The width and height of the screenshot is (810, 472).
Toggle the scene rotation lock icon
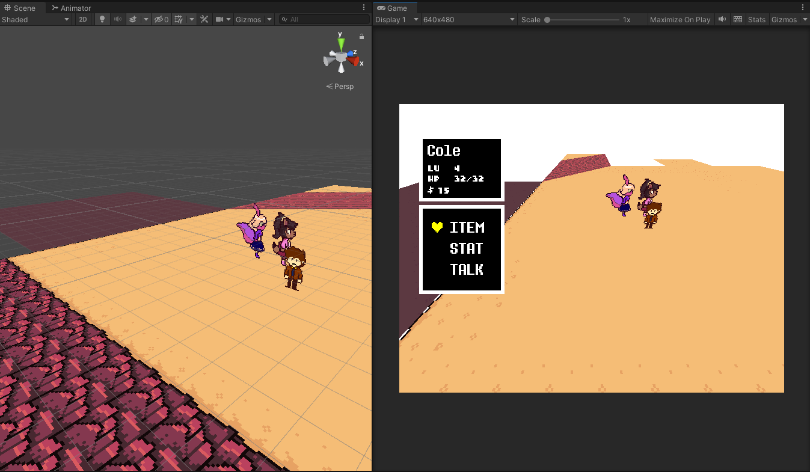pyautogui.click(x=361, y=37)
